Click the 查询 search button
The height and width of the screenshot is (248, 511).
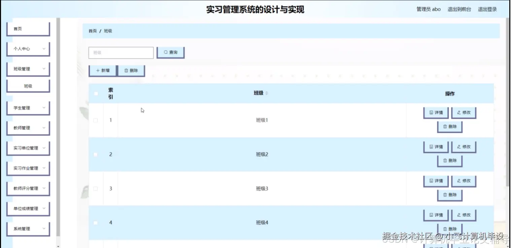[171, 52]
